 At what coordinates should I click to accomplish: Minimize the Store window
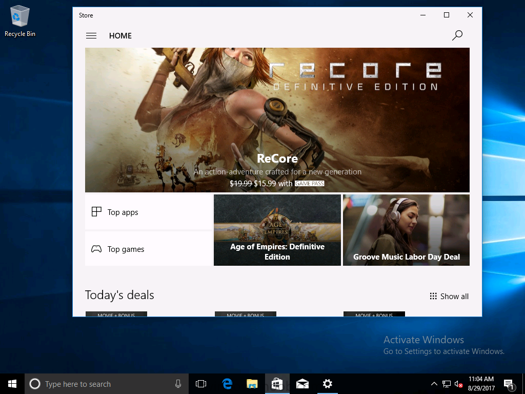tap(423, 15)
